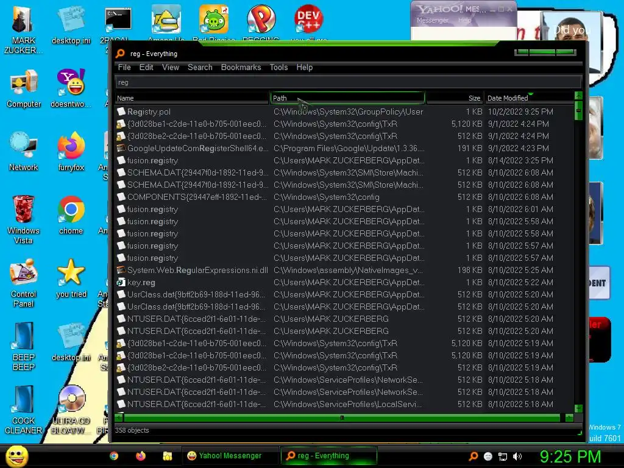This screenshot has width=624, height=468.
Task: Sort results by Size column header
Action: coord(455,98)
